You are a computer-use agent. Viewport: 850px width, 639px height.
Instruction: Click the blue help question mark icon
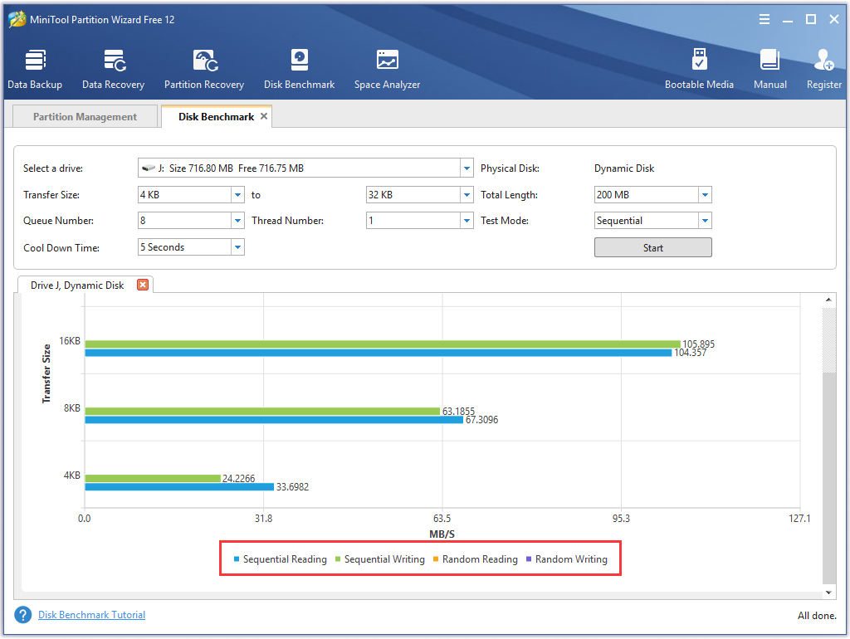pyautogui.click(x=22, y=615)
